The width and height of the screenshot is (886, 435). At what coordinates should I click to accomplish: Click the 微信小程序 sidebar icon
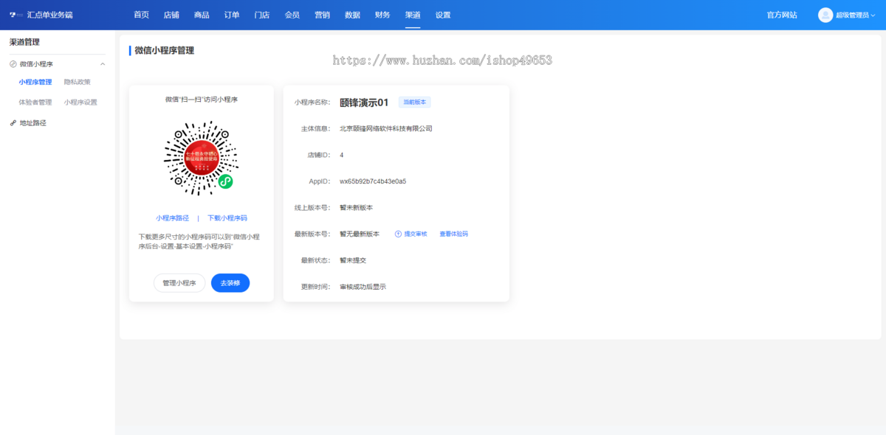13,64
